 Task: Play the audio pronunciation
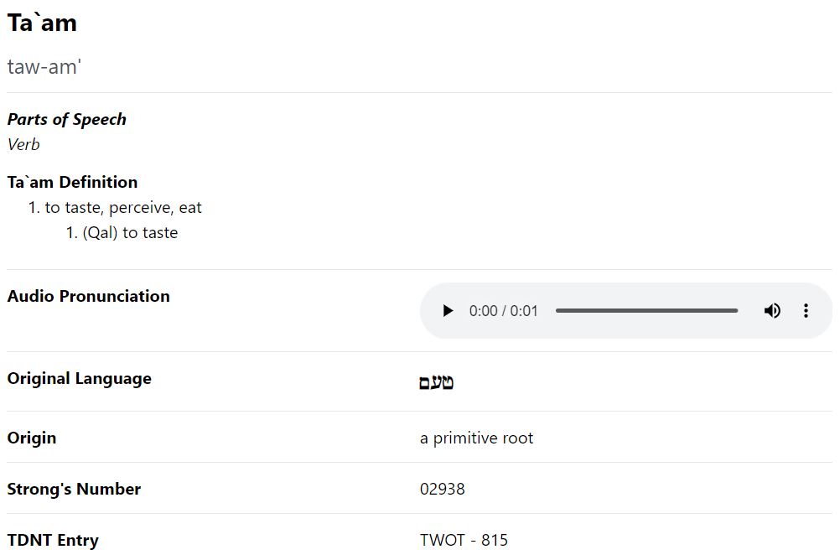[448, 311]
